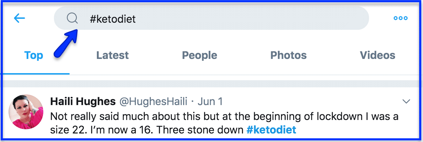
Task: Go back using the left arrow icon
Action: (x=20, y=18)
